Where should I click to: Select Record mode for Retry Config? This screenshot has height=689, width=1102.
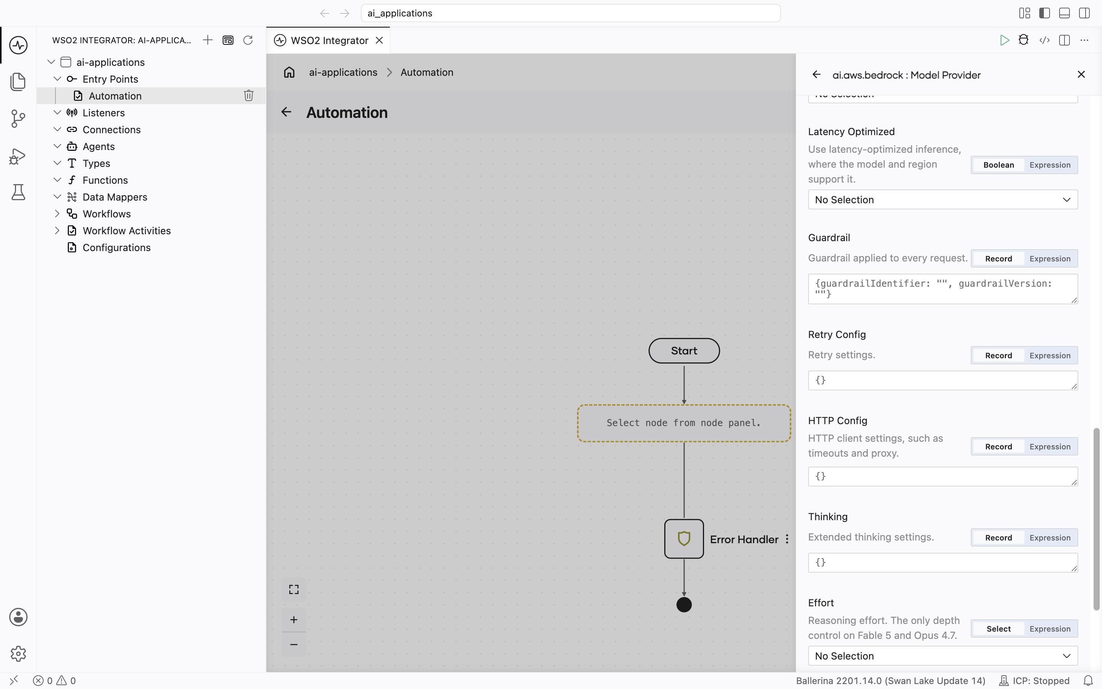[x=999, y=356]
